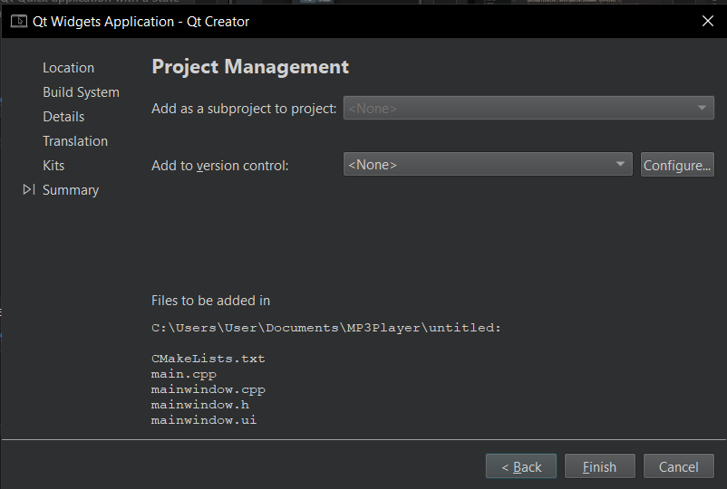Go back with the Back button

(x=521, y=467)
